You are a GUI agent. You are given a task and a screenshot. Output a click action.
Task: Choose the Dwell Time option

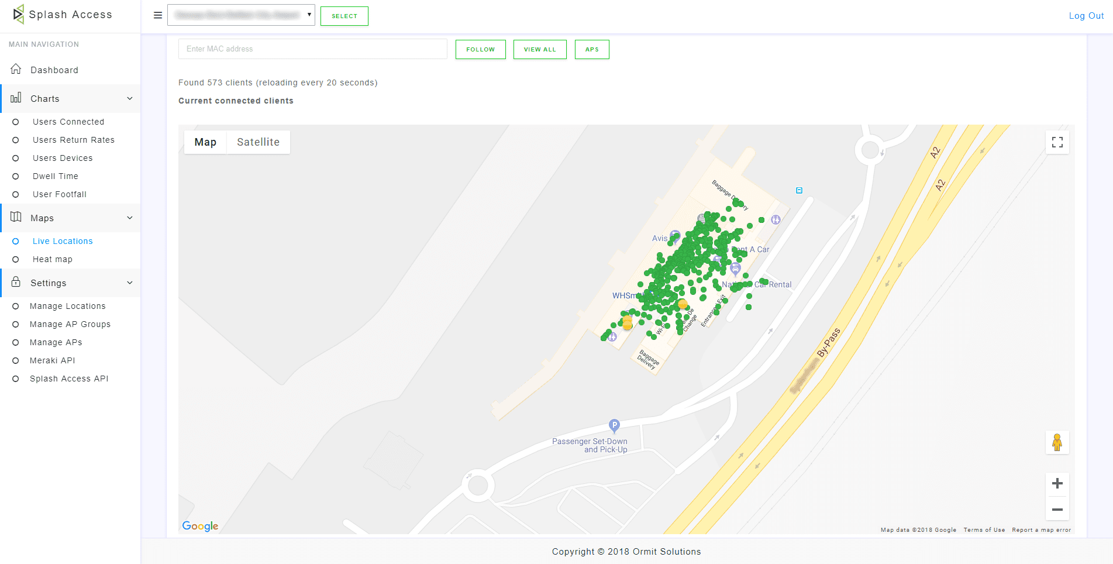(56, 176)
